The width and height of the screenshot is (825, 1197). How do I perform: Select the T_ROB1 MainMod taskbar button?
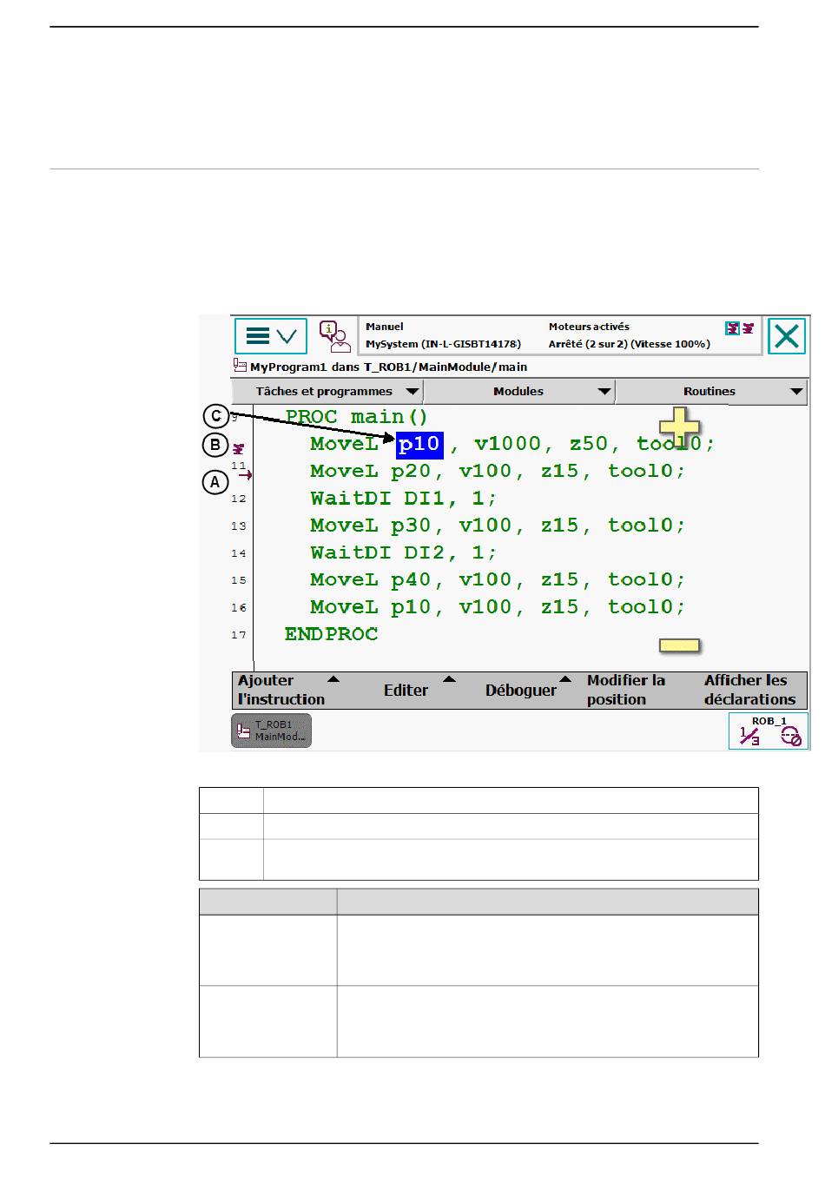[x=271, y=731]
